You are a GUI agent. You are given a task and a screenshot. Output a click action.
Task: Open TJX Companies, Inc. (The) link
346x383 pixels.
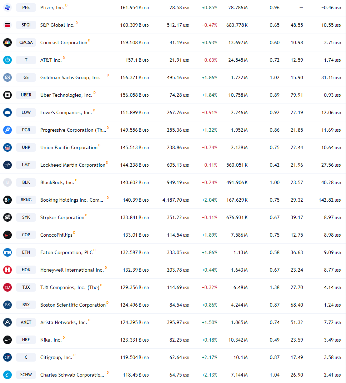point(70,287)
